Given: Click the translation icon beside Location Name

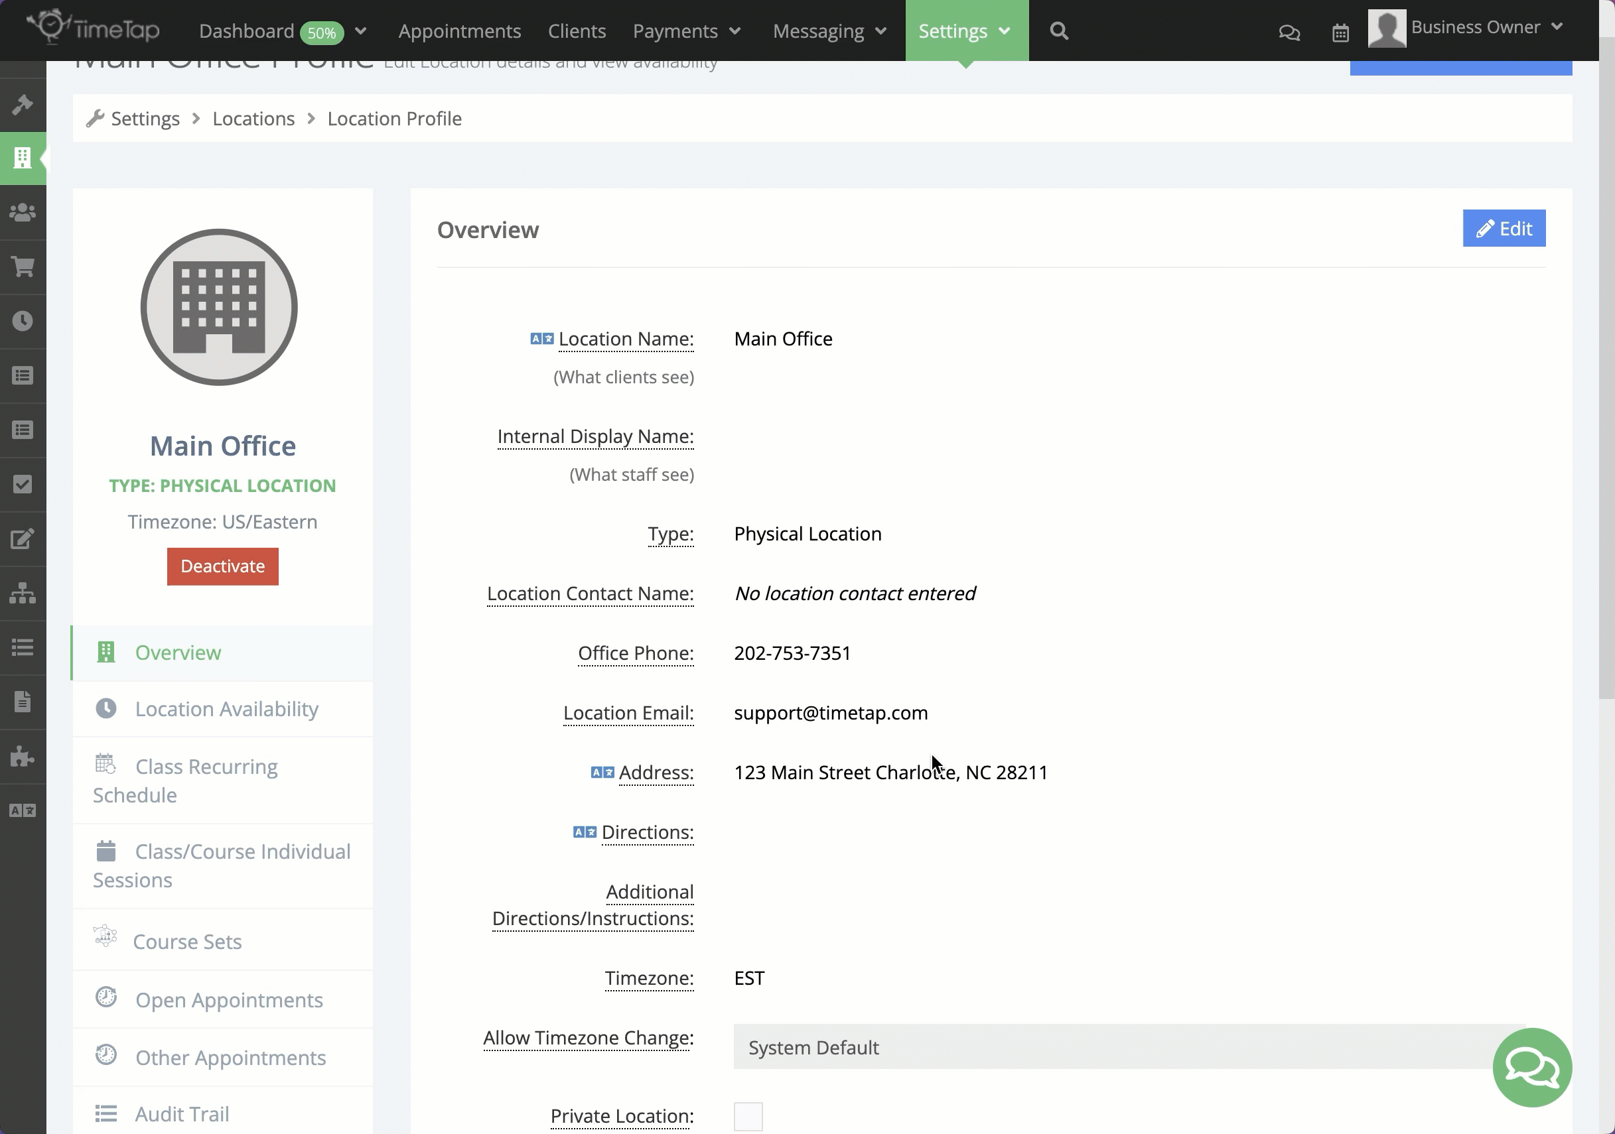Looking at the screenshot, I should coord(541,339).
